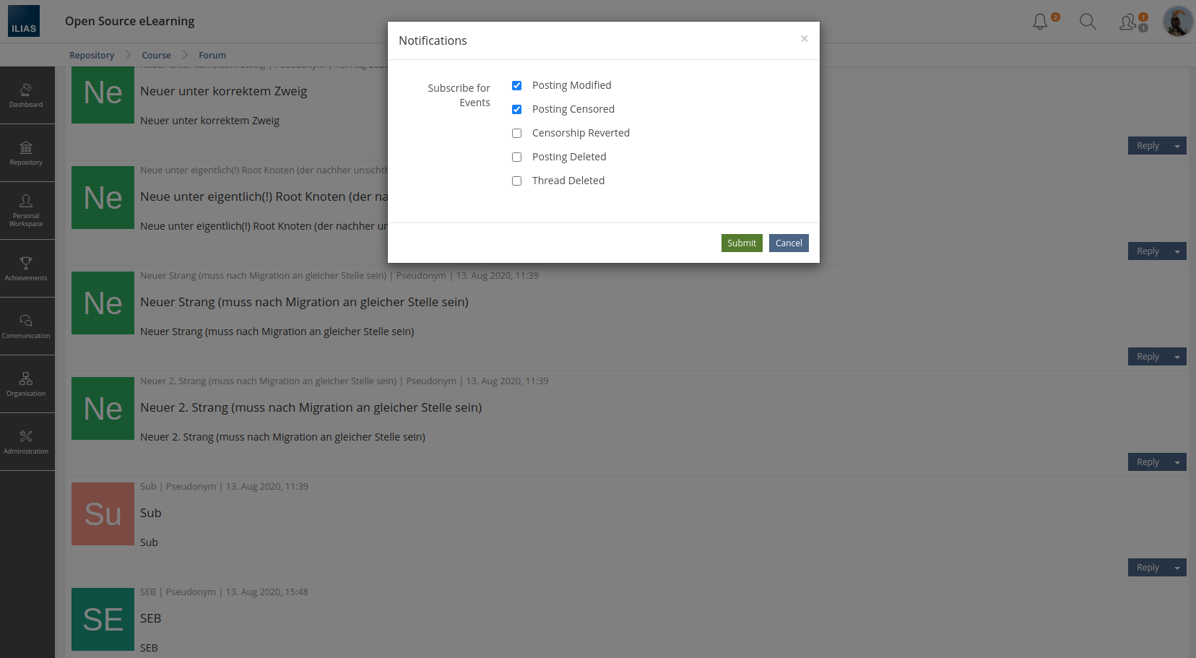Reply to 'Neuer unter korrektem Zweig' post
The height and width of the screenshot is (658, 1196).
tap(1148, 146)
